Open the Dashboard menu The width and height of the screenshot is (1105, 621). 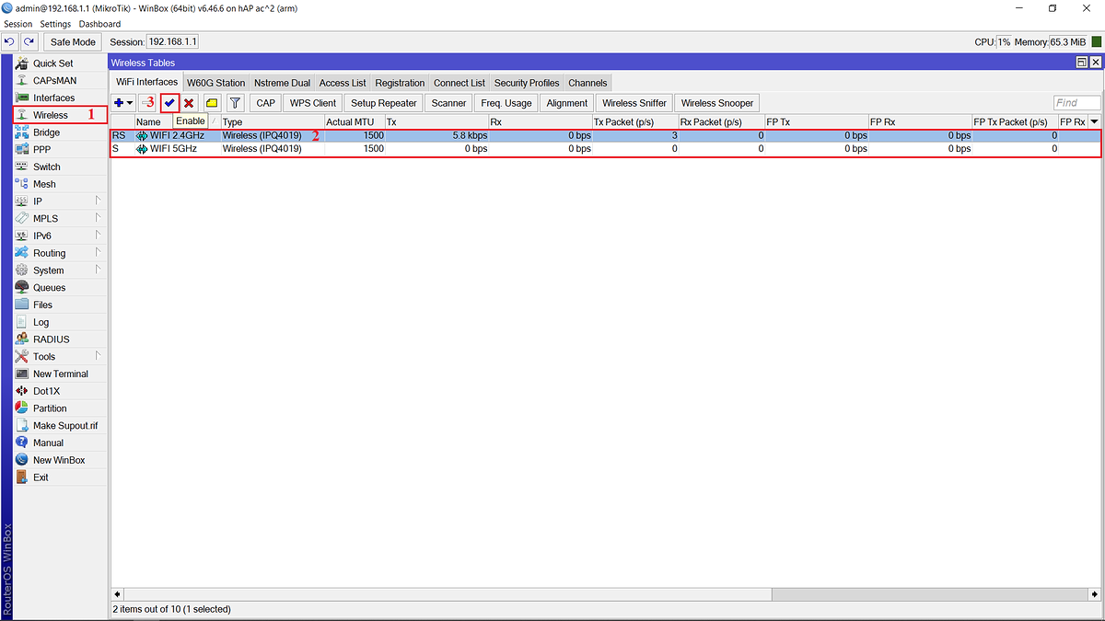tap(99, 24)
